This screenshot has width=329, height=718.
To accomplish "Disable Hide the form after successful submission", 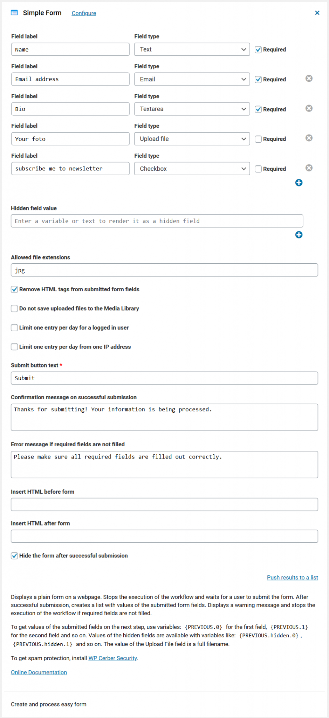I will (14, 556).
